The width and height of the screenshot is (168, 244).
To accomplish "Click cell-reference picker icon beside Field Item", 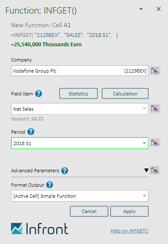I will [155, 109].
